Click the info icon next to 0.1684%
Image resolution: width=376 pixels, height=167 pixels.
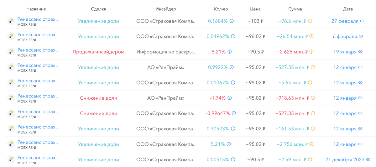click(232, 21)
